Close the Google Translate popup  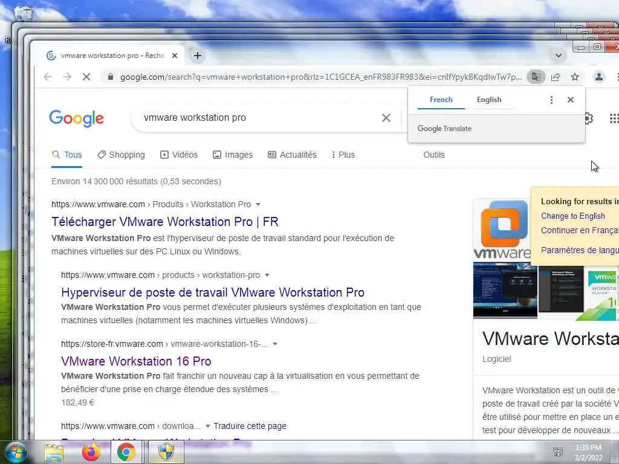click(571, 100)
